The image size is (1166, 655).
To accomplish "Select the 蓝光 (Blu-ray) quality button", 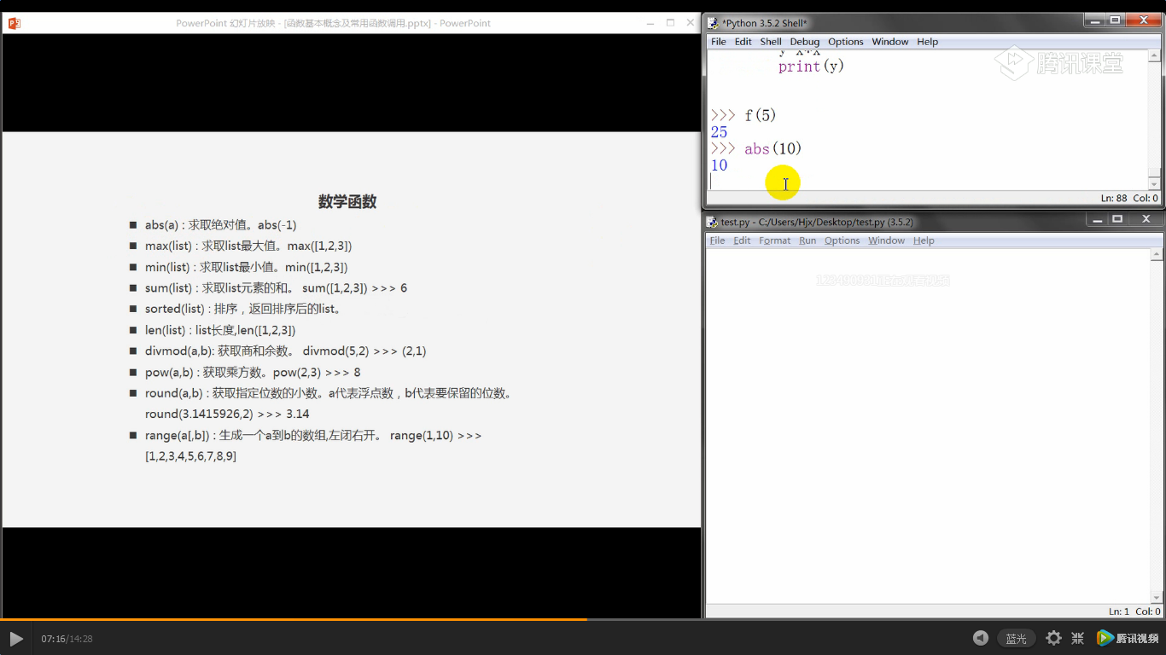I will tap(1016, 638).
